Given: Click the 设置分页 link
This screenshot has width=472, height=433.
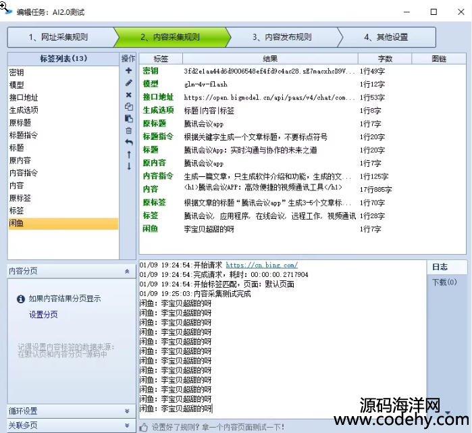Looking at the screenshot, I should pyautogui.click(x=43, y=315).
